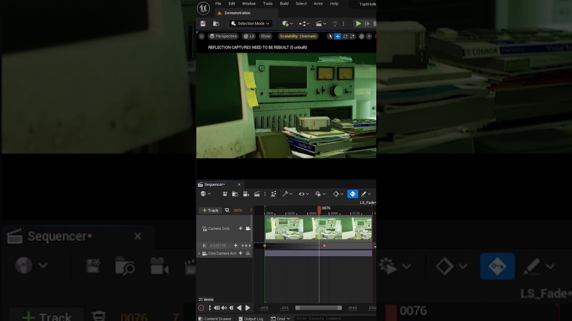
Task: Find sequence in Content Browser from Sequencer
Action: click(x=236, y=194)
